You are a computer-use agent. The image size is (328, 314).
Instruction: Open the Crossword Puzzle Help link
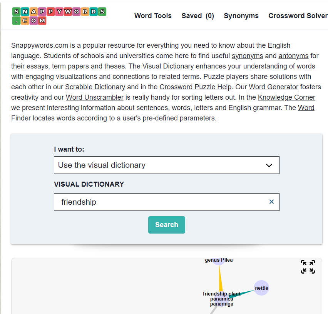[x=196, y=87]
